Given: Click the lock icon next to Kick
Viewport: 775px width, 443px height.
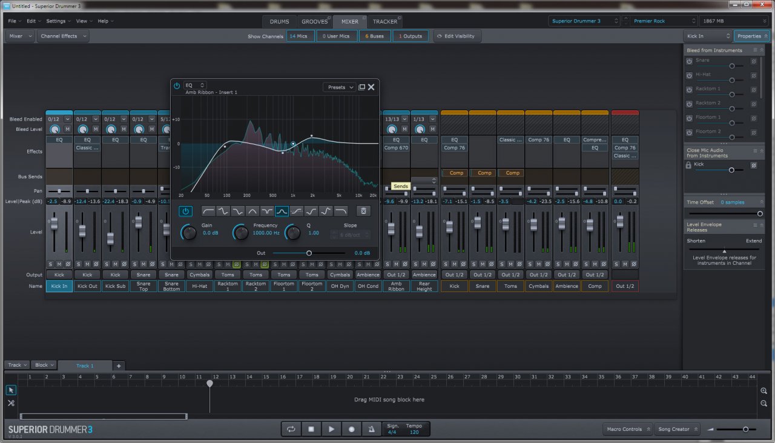Looking at the screenshot, I should tap(688, 165).
